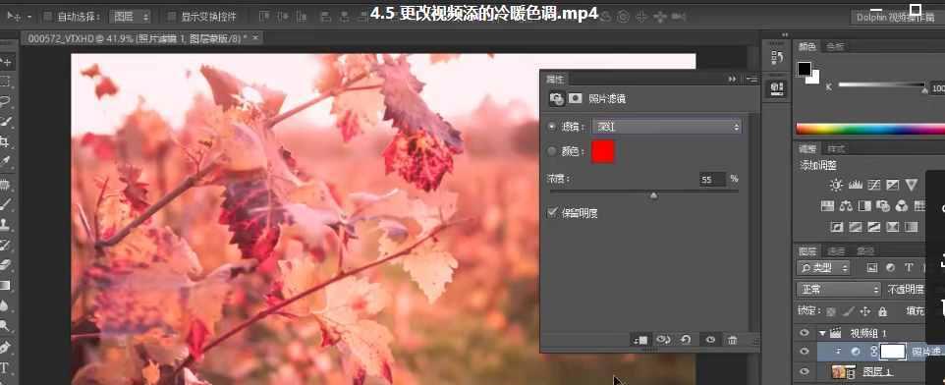The width and height of the screenshot is (945, 385).
Task: Add a Photo Filter adjustment layer
Action: click(883, 206)
